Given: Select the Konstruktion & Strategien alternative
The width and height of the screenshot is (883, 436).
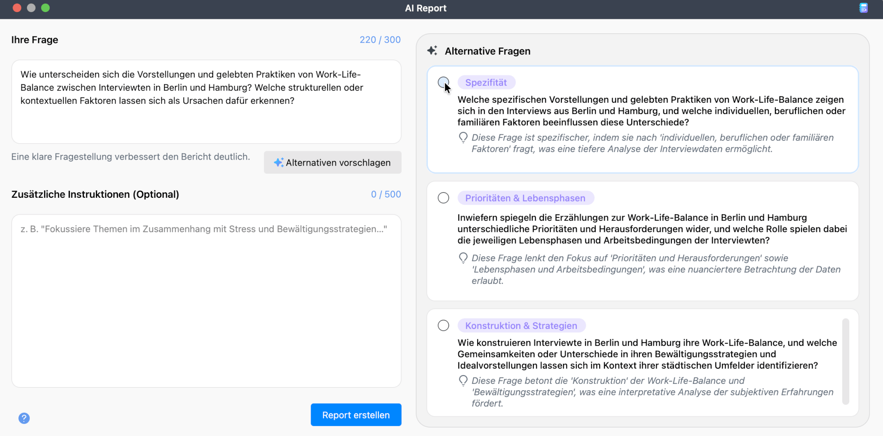Looking at the screenshot, I should coord(443,325).
